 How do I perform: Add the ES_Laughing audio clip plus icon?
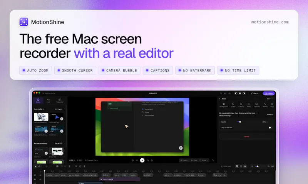pyautogui.click(x=46, y=131)
